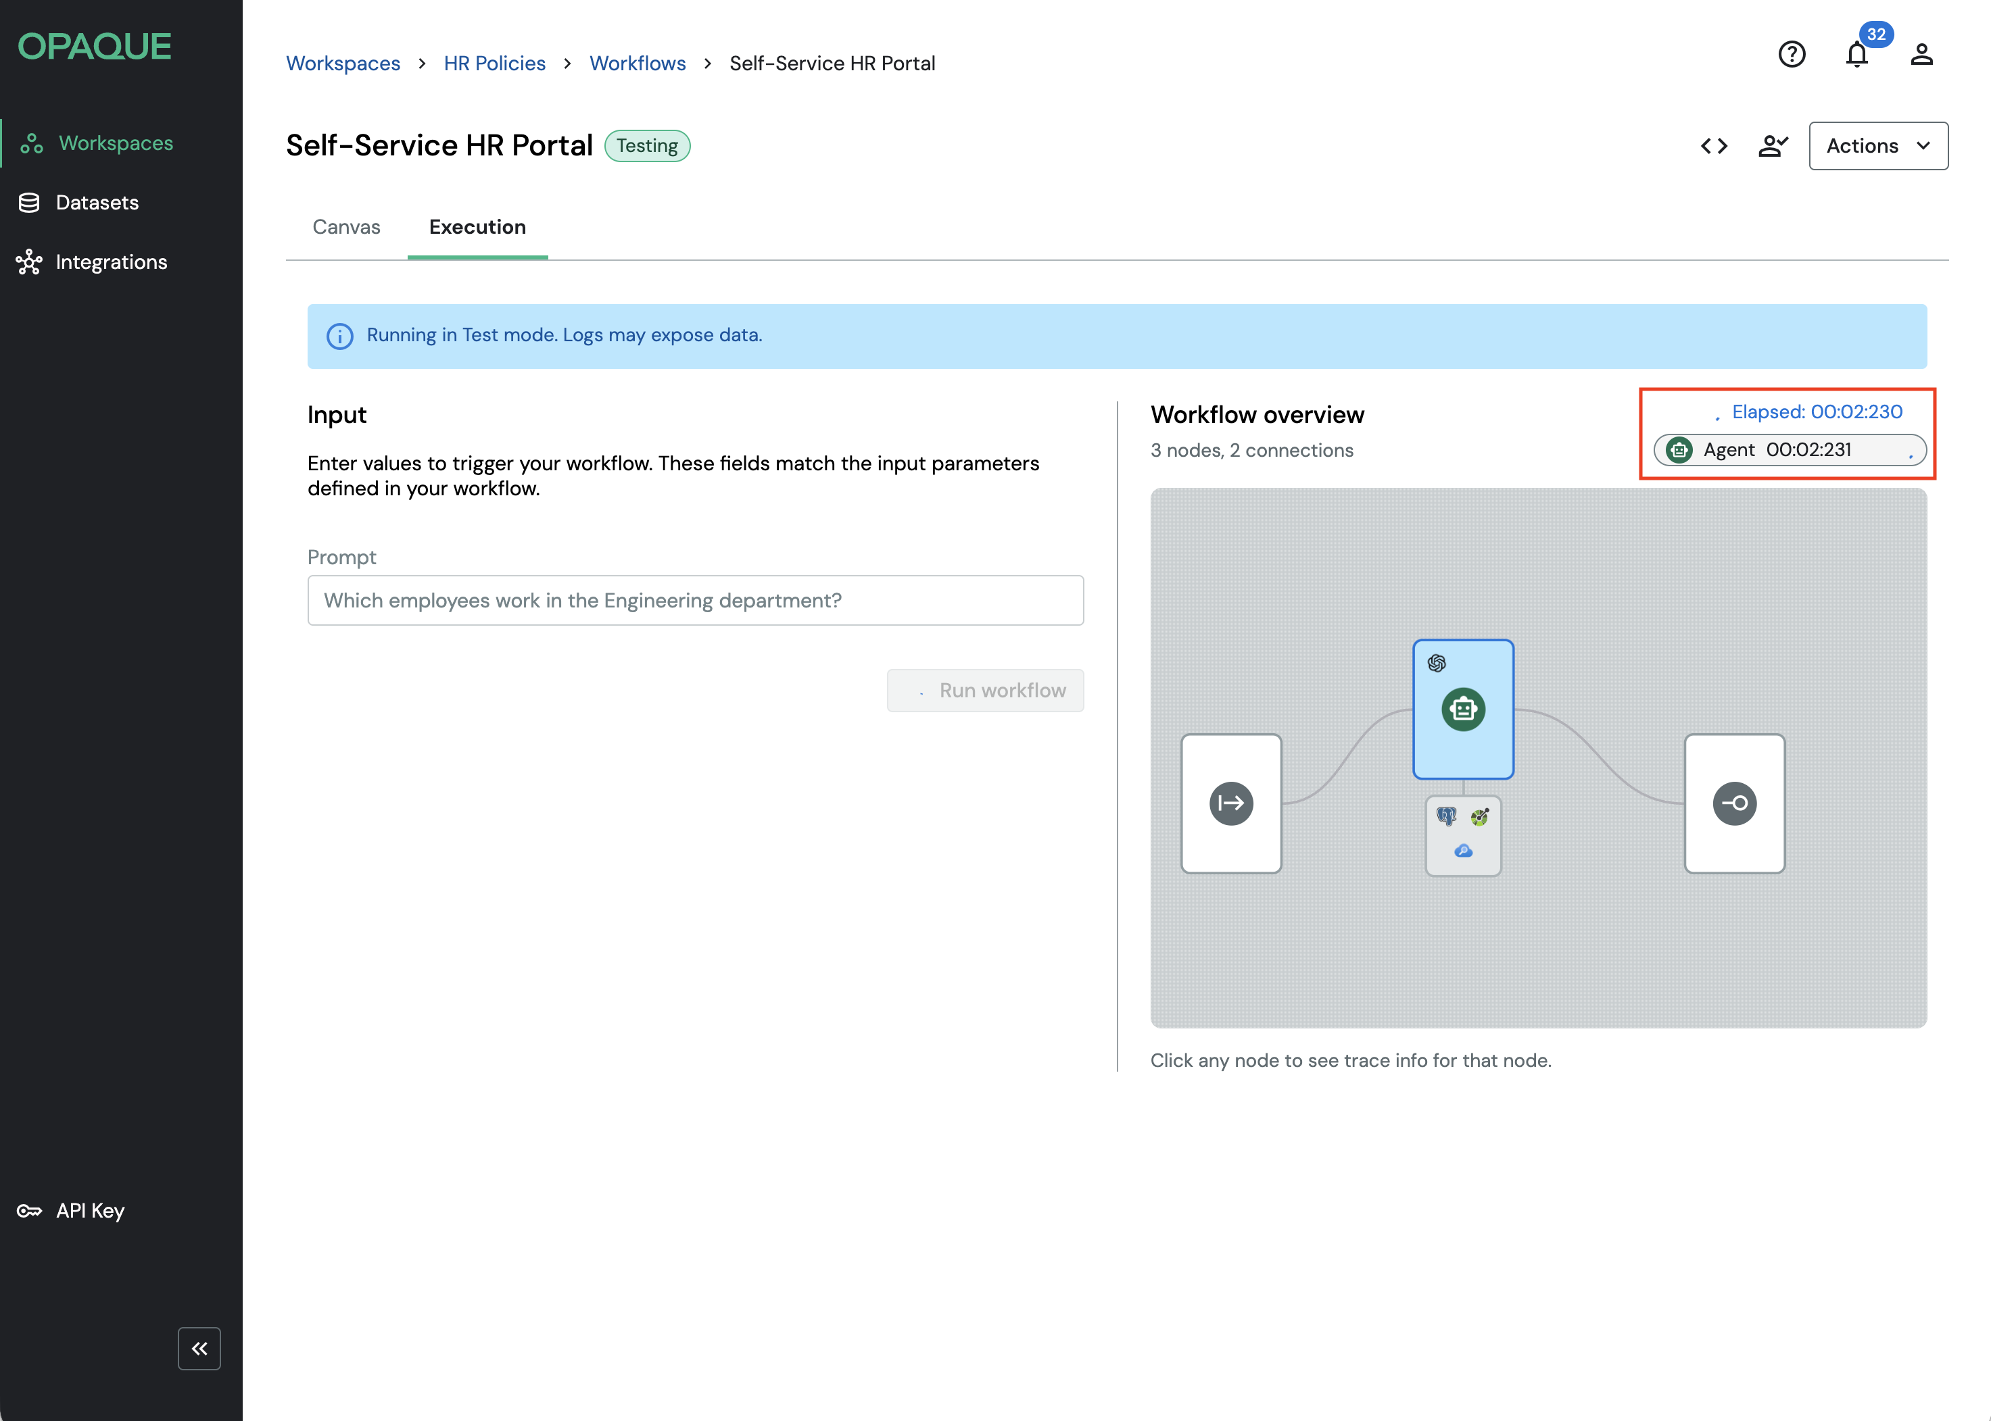1991x1421 pixels.
Task: Click the Agent robot node on canvas
Action: (x=1462, y=709)
